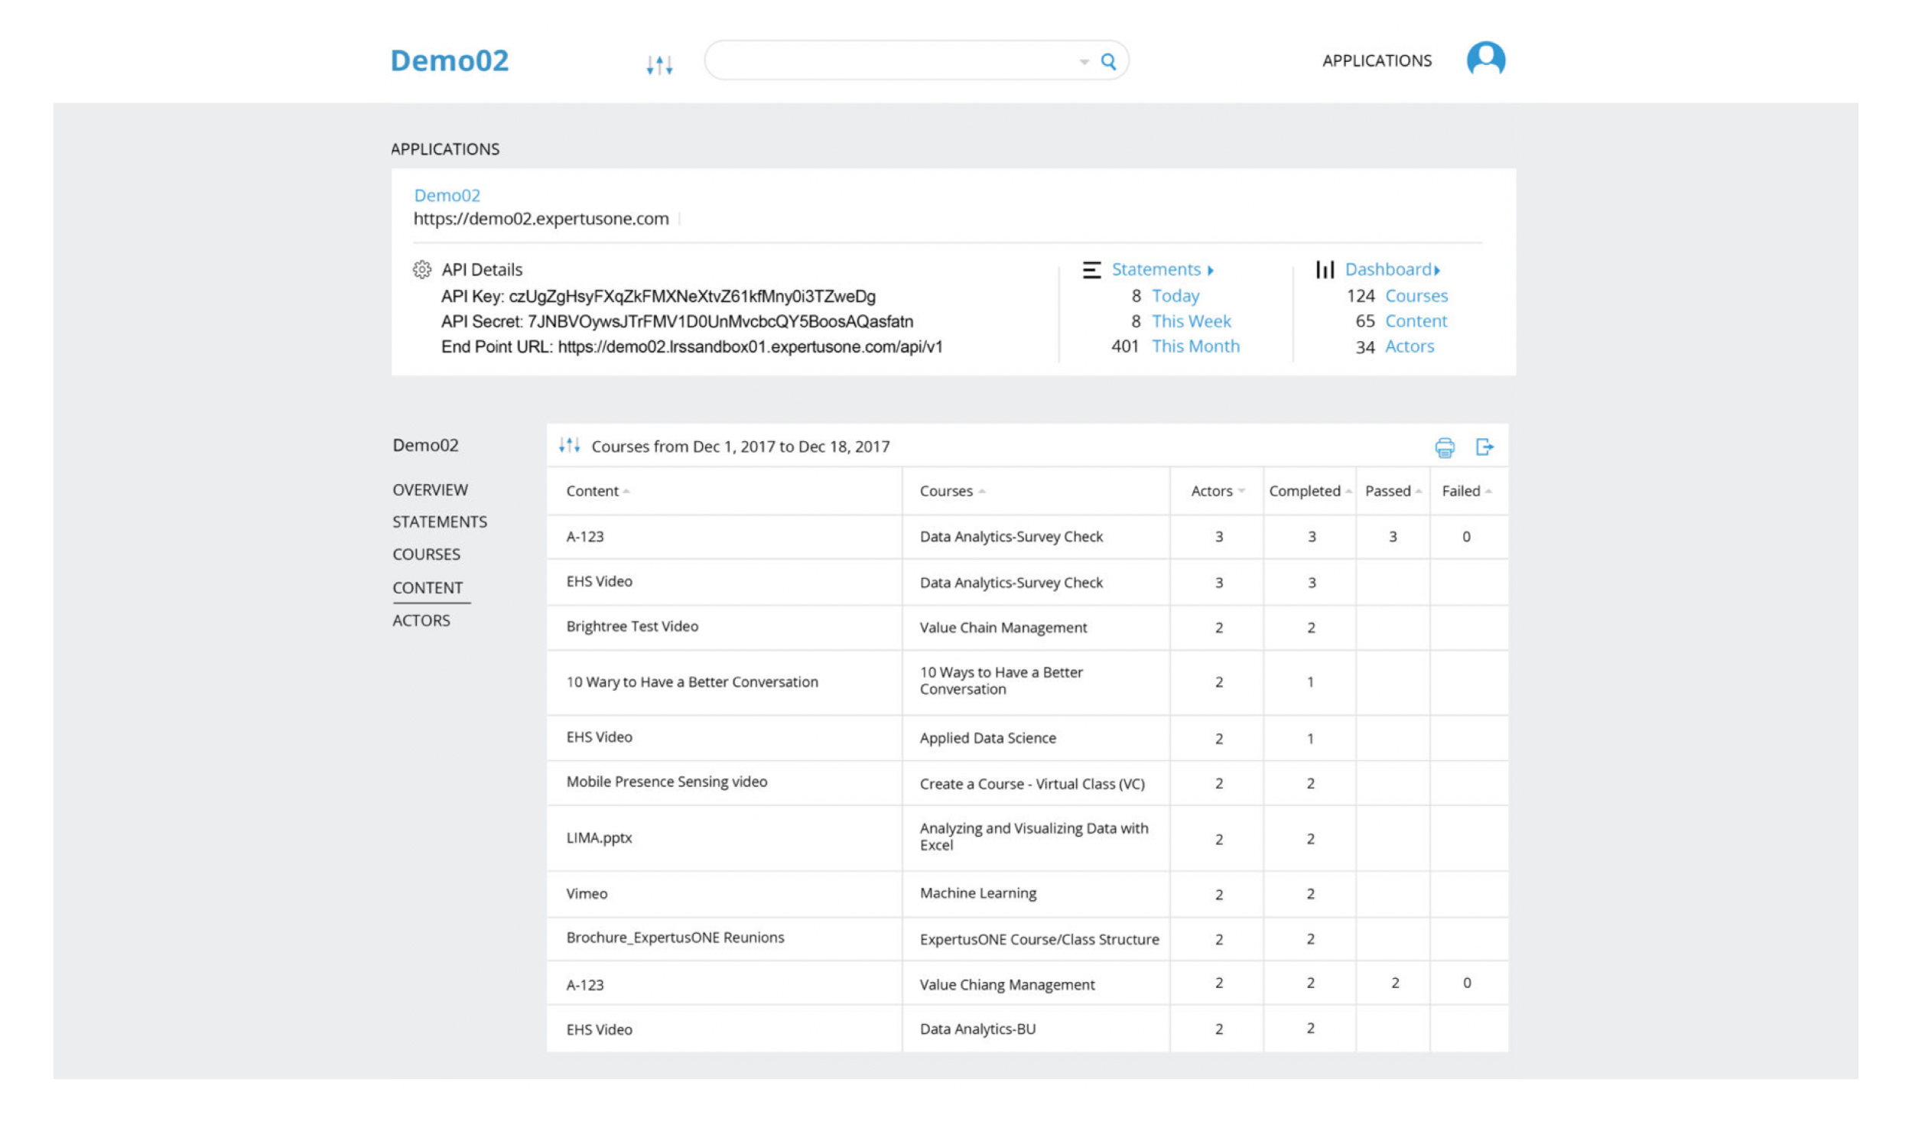Open the Dashboard link
The width and height of the screenshot is (1912, 1128).
pos(1388,269)
